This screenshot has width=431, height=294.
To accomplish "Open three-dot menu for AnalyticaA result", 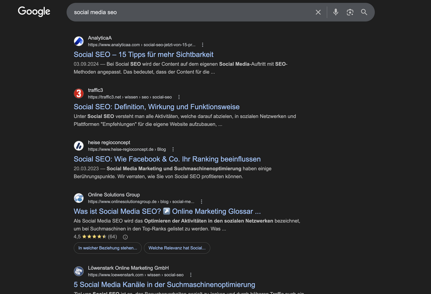I will point(203,45).
